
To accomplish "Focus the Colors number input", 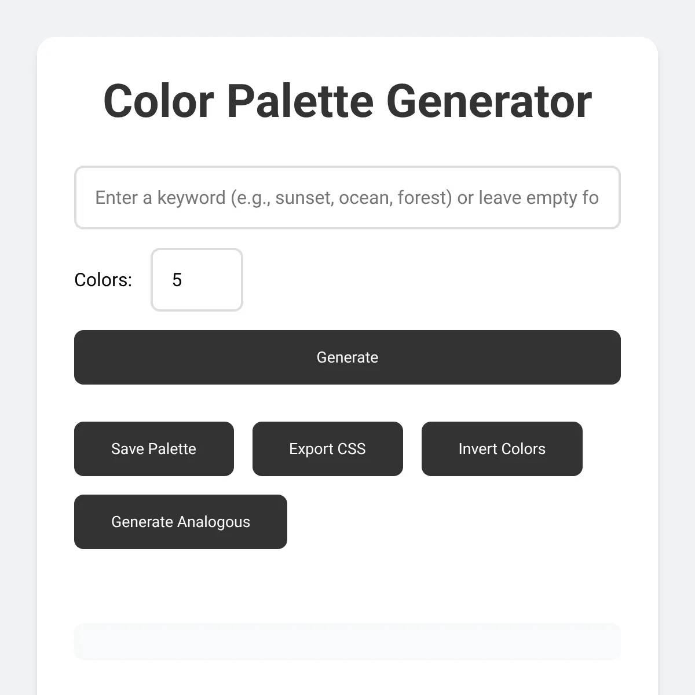I will click(x=197, y=280).
